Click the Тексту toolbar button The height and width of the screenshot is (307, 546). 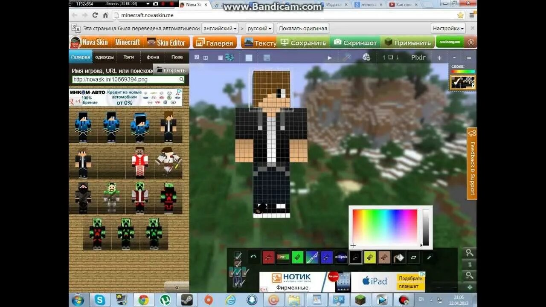point(259,43)
